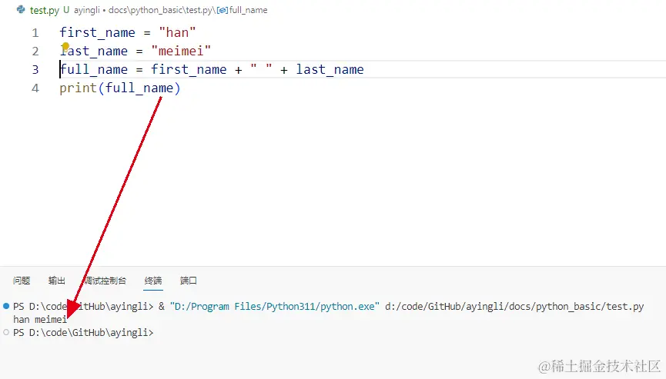Click the last_name variable on line 2

pos(94,52)
